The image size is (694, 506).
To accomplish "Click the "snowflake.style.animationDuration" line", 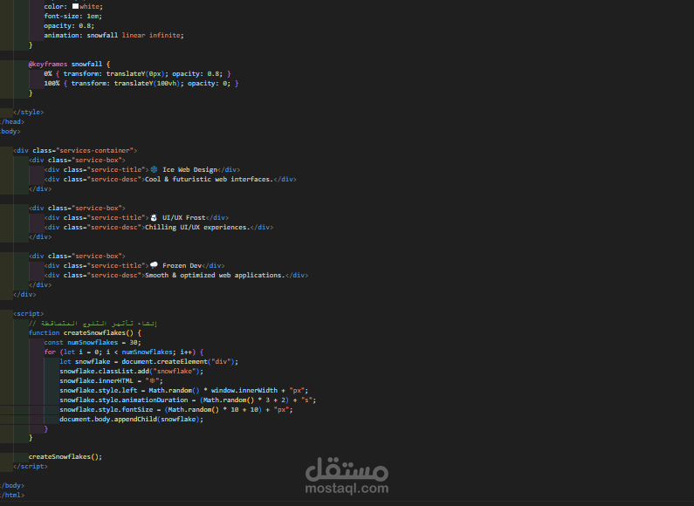I will point(188,400).
